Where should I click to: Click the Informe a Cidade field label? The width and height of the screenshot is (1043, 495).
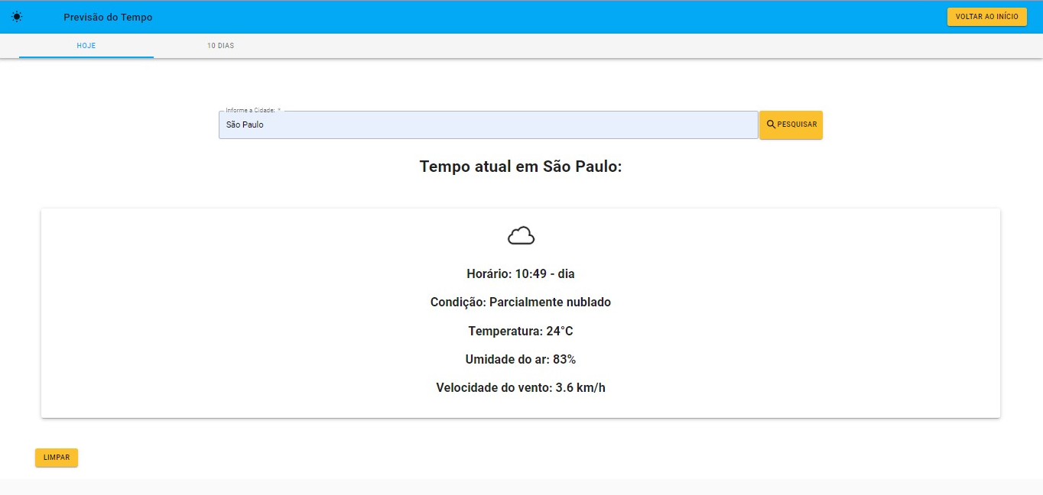point(252,109)
